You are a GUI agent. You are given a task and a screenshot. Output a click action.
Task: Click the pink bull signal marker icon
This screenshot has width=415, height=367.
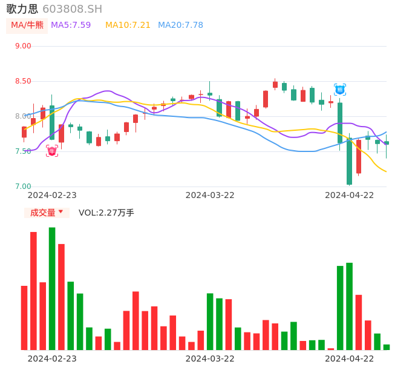pyautogui.click(x=52, y=151)
